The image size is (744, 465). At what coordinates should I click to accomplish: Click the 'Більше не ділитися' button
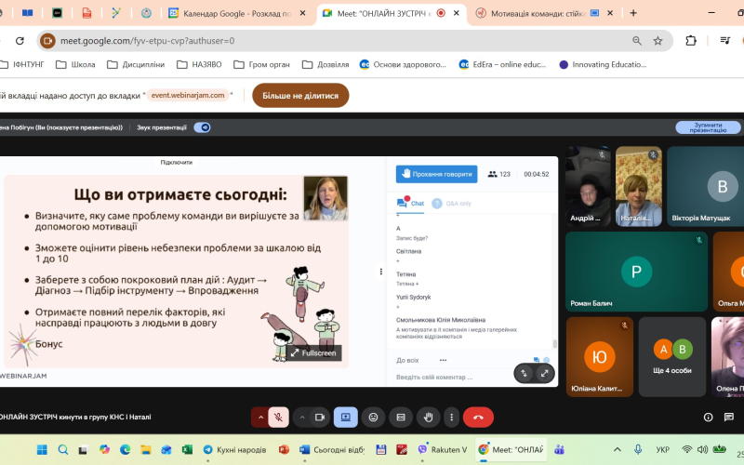point(300,95)
